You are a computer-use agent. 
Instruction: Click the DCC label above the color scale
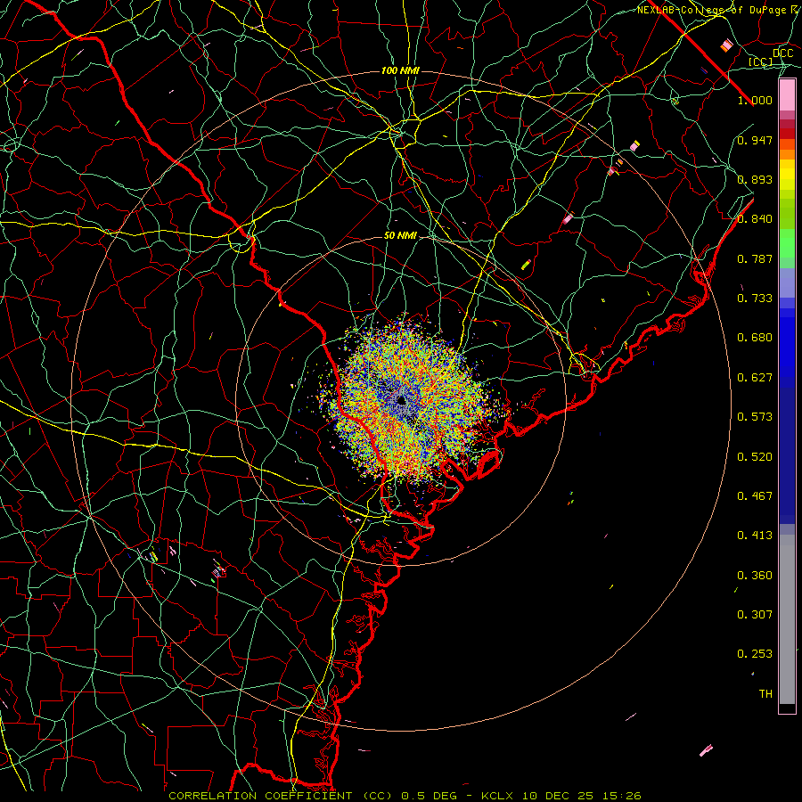pyautogui.click(x=782, y=53)
